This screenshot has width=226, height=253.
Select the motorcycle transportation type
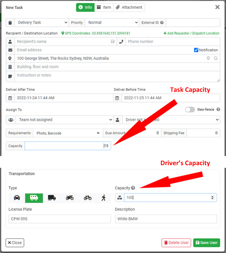pyautogui.click(x=70, y=198)
